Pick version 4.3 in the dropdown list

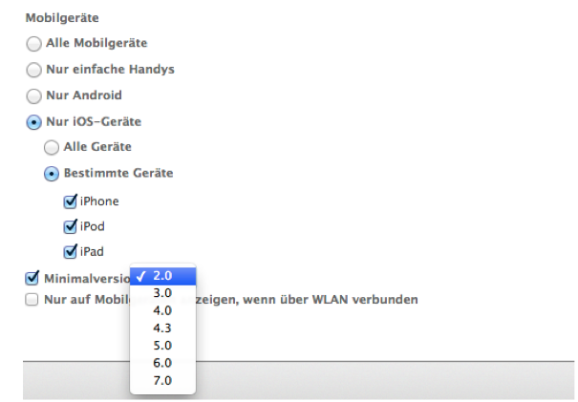[x=163, y=328]
